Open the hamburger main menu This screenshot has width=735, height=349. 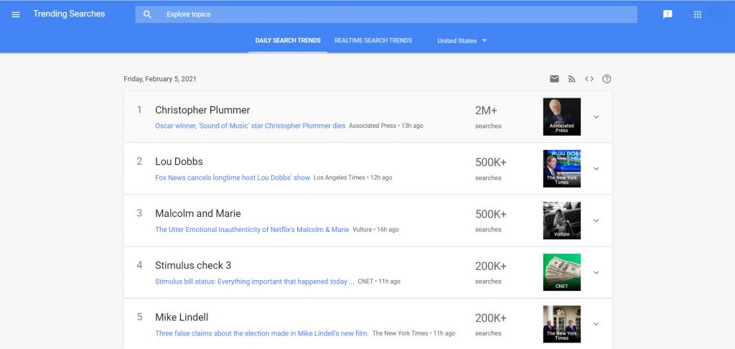16,14
